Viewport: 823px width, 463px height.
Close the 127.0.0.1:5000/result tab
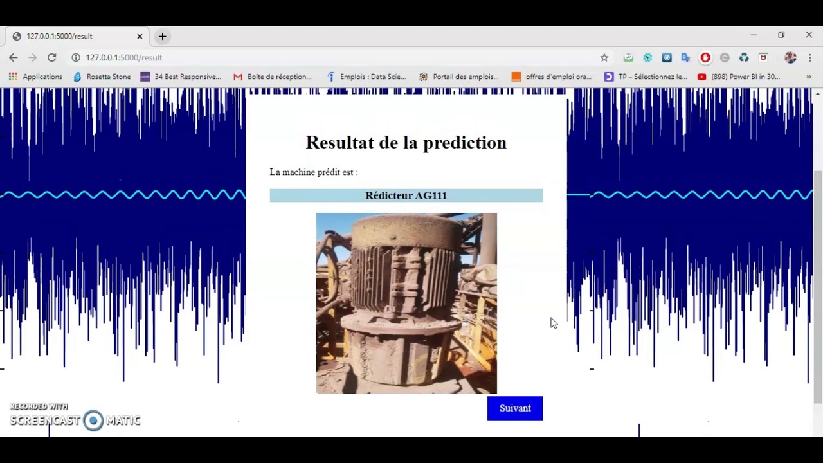140,36
